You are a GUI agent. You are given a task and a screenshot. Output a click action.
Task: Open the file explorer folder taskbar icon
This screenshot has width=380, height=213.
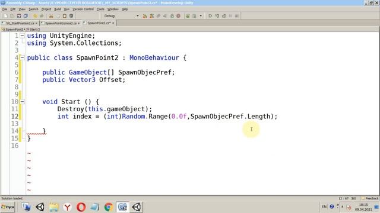(x=53, y=207)
